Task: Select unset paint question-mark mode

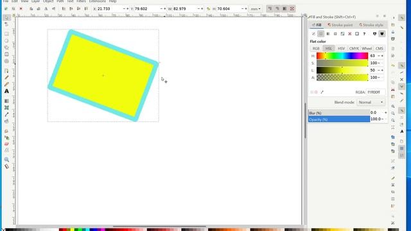Action: pyautogui.click(x=364, y=34)
